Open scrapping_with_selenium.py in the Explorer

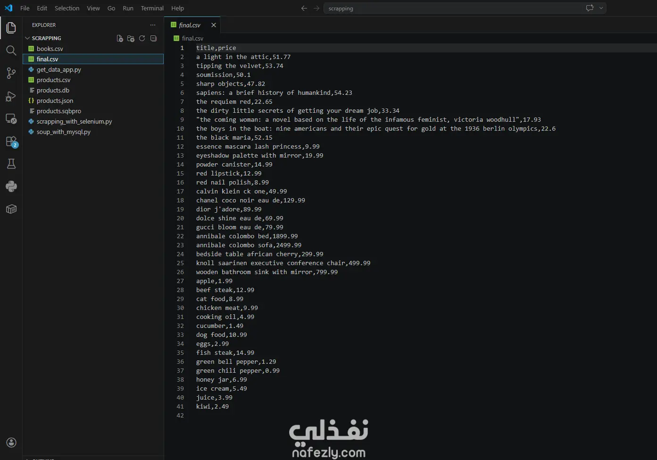(93, 121)
